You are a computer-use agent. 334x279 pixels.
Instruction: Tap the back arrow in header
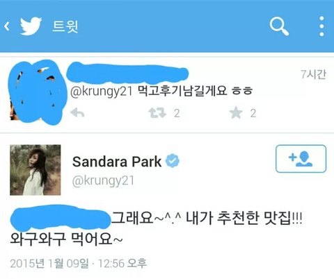[x=7, y=26]
